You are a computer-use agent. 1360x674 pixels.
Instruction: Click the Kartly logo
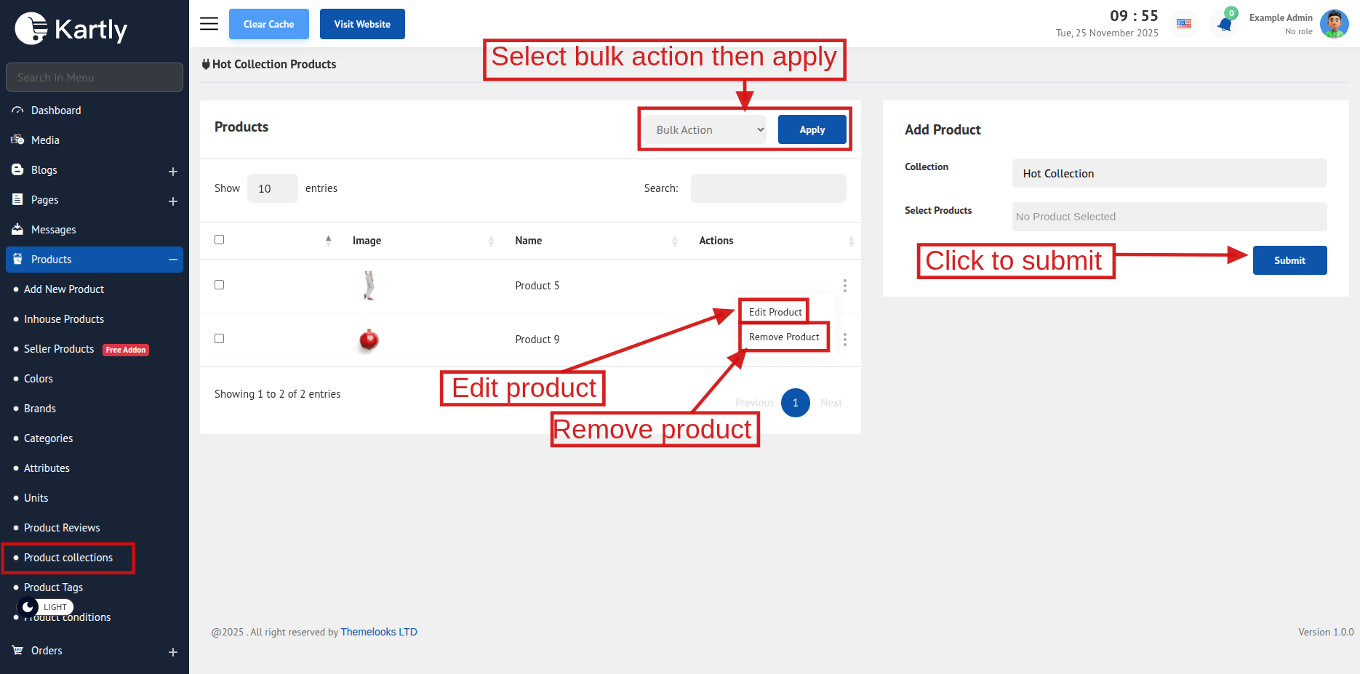click(71, 29)
